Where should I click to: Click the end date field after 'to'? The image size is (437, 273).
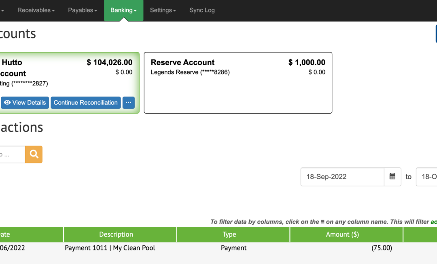coord(426,177)
